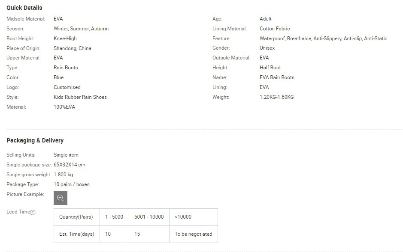Select the 1 - 5000 quantity cell
The width and height of the screenshot is (403, 252).
click(x=114, y=217)
